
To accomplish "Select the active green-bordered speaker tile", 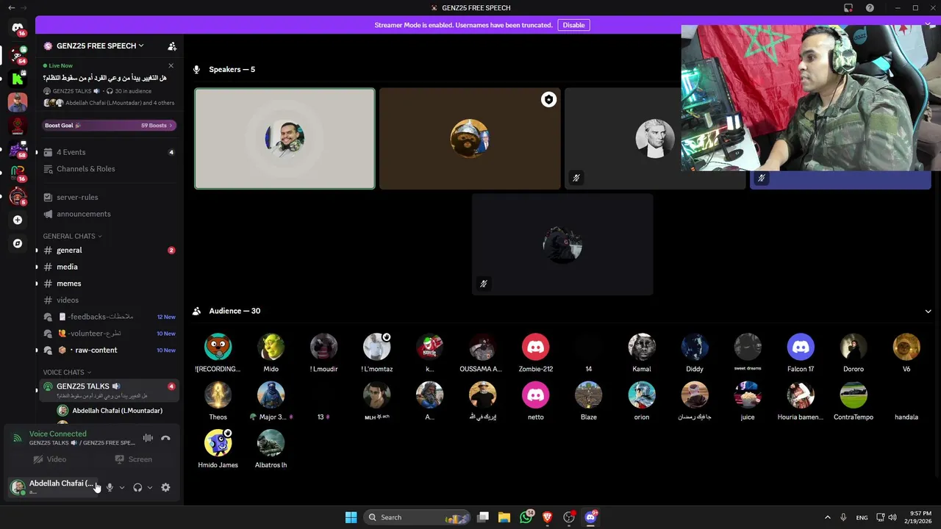I will click(x=285, y=139).
